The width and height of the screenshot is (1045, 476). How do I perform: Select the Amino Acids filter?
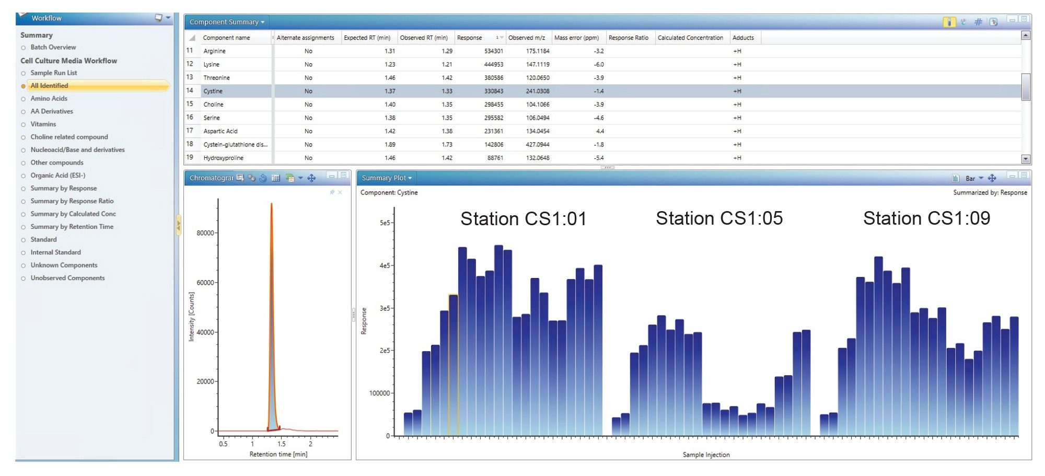[49, 99]
